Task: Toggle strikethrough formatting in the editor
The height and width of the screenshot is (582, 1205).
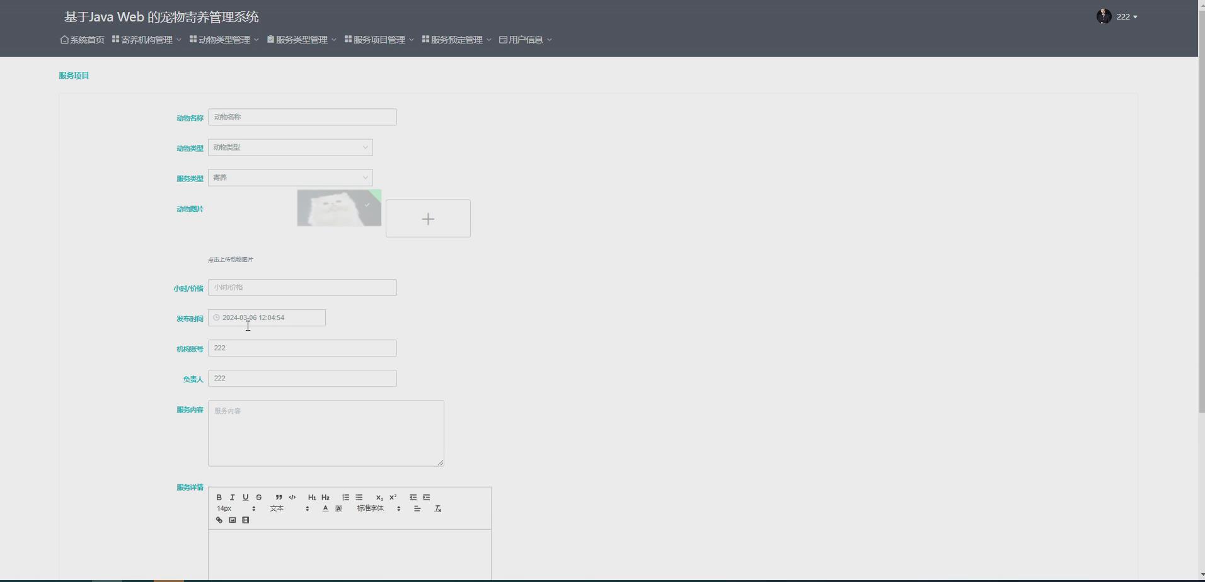Action: [x=258, y=497]
